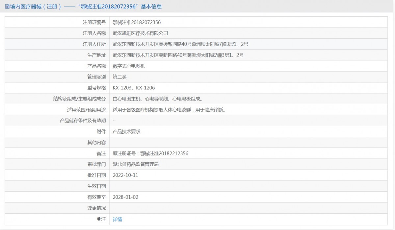Click label 生产地址
Image resolution: width=395 pixels, height=230 pixels.
(96, 55)
